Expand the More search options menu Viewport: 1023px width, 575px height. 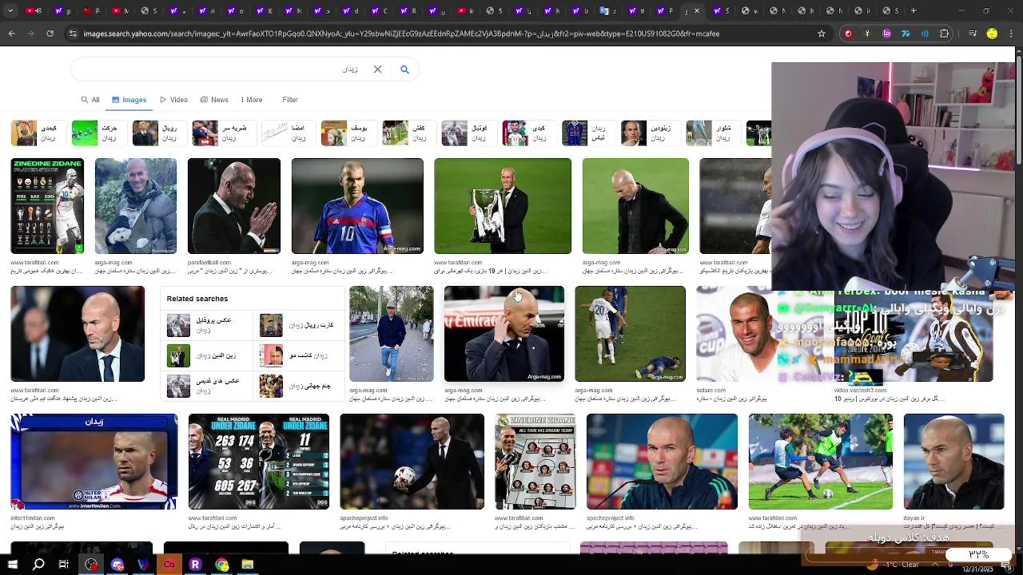[250, 100]
